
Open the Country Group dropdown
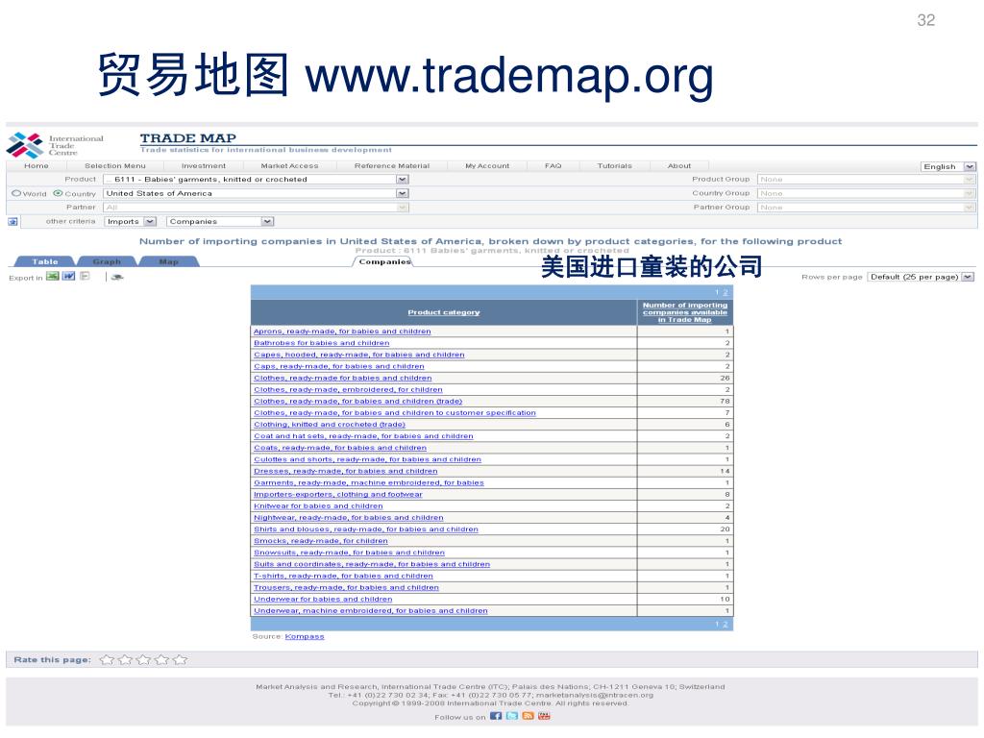tap(867, 193)
